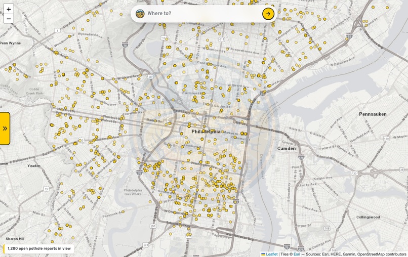Zoom out using the minus button
Screen dimensions: 408x257
click(x=9, y=19)
